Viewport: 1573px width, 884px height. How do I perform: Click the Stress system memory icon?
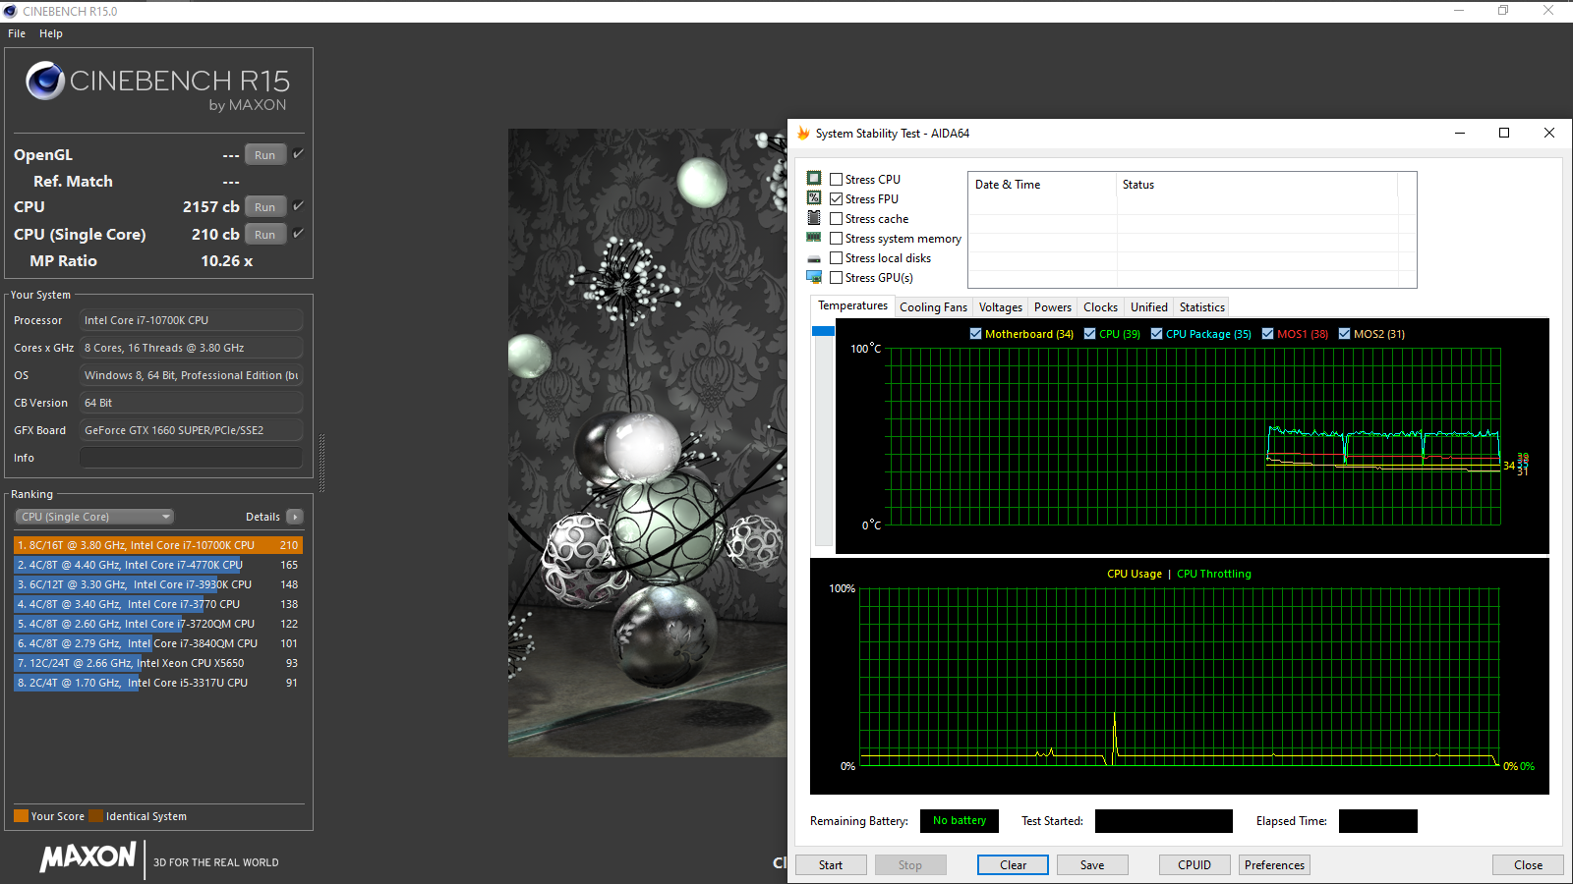(x=814, y=238)
